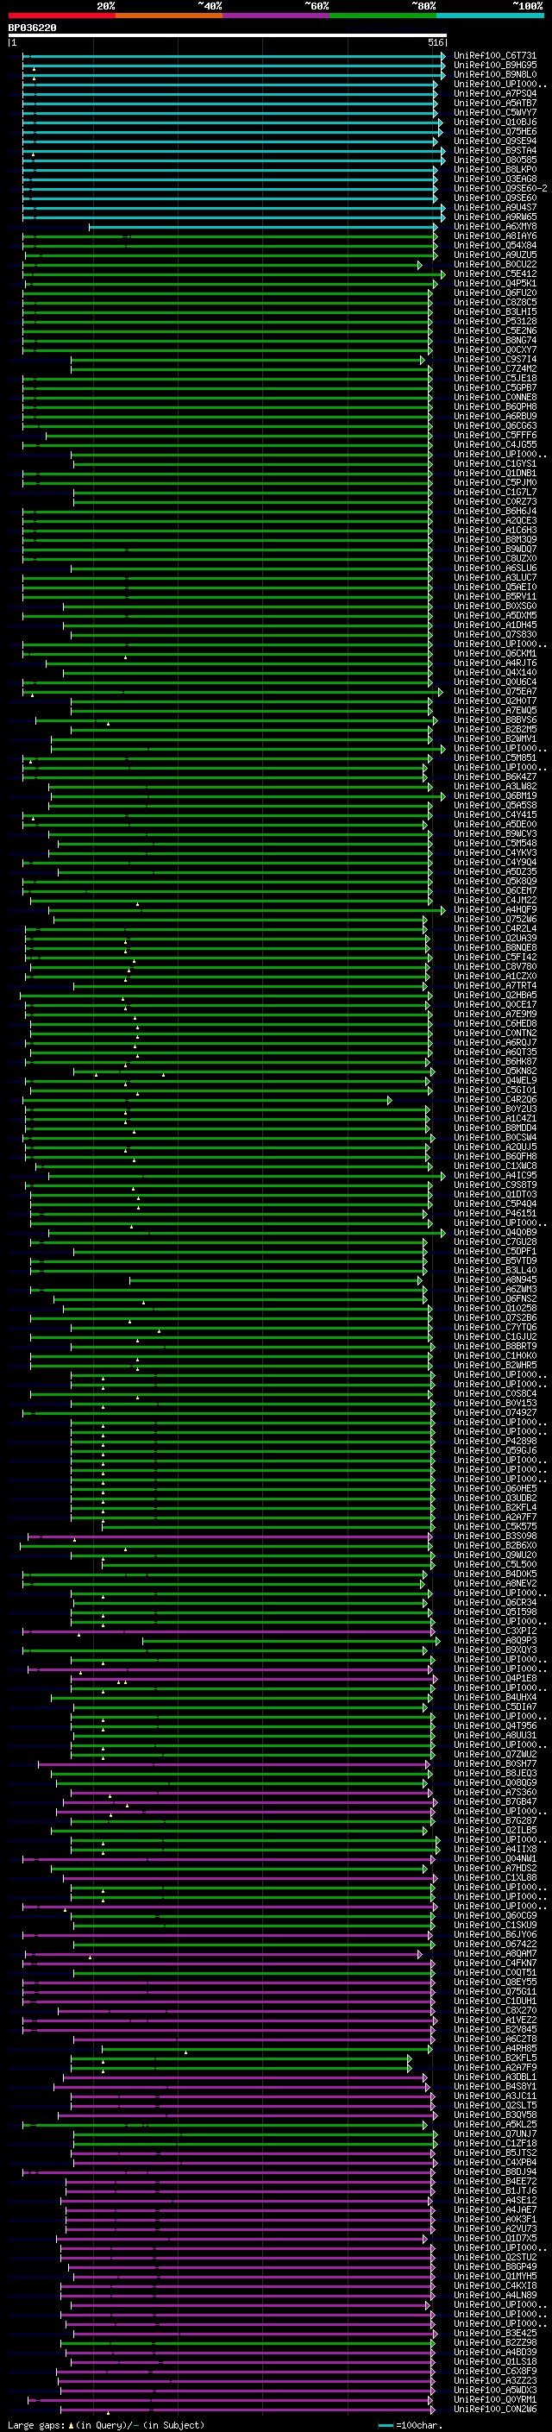This screenshot has height=2432, width=552.
Task: Select the UniRef100_B9STA4 label
Action: pos(494,151)
